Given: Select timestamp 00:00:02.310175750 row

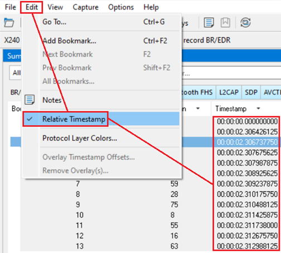Looking at the screenshot, I should pyautogui.click(x=247, y=194).
